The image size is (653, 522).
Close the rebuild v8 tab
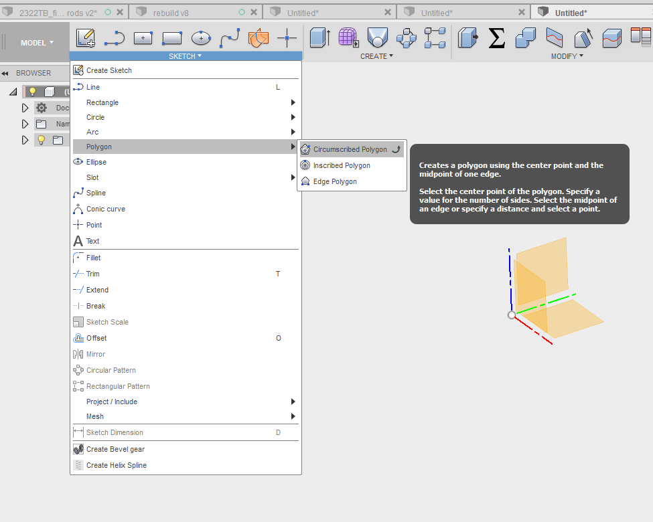coord(254,13)
